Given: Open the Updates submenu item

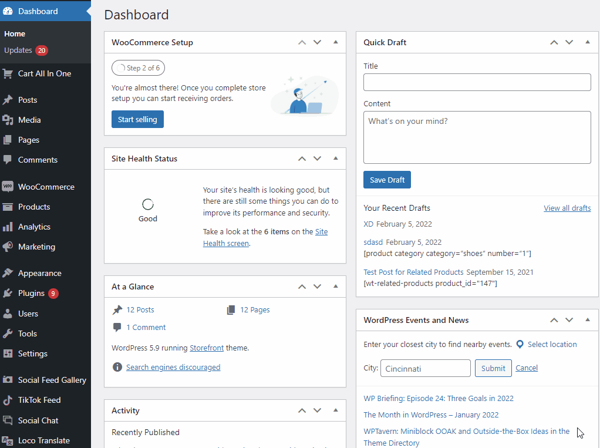Looking at the screenshot, I should coord(18,50).
